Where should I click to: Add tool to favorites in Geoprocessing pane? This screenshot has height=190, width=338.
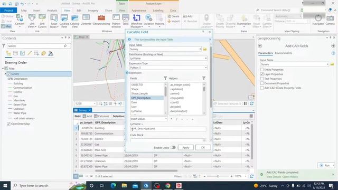click(x=333, y=46)
